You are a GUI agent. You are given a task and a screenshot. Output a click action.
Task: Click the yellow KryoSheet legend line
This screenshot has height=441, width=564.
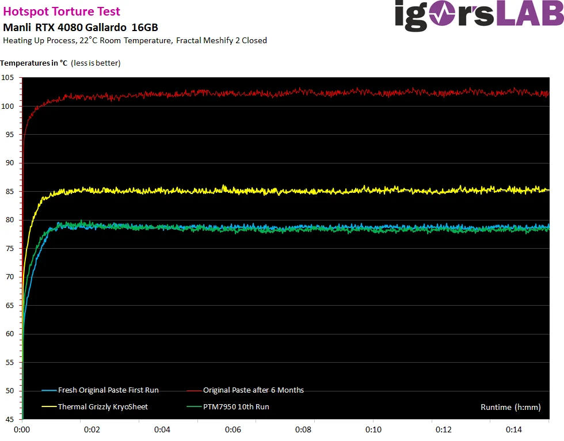[49, 407]
